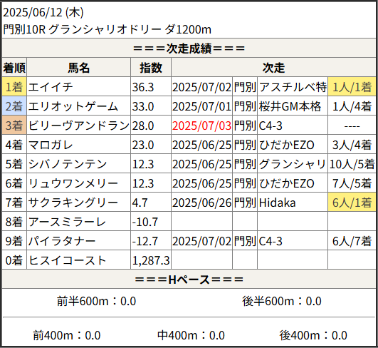Click the 1着 yellow rank cell
Screen dimensions: 378x348
[14, 87]
